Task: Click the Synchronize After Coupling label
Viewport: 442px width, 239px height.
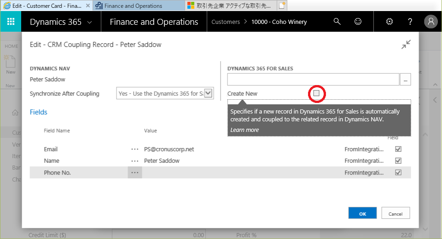Action: click(64, 93)
